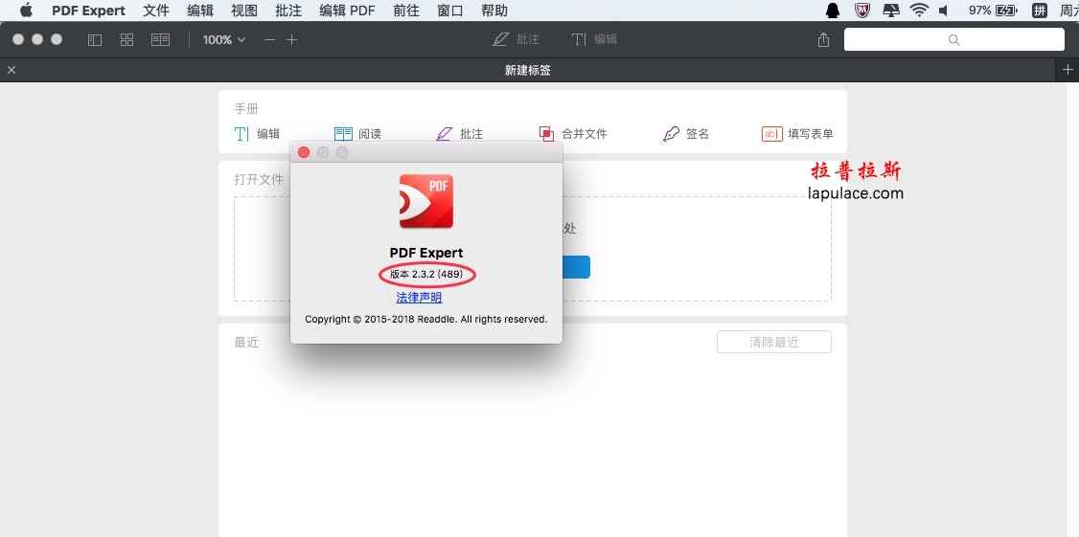Image resolution: width=1079 pixels, height=537 pixels.
Task: Open the 编辑 PDF menu
Action: [348, 11]
